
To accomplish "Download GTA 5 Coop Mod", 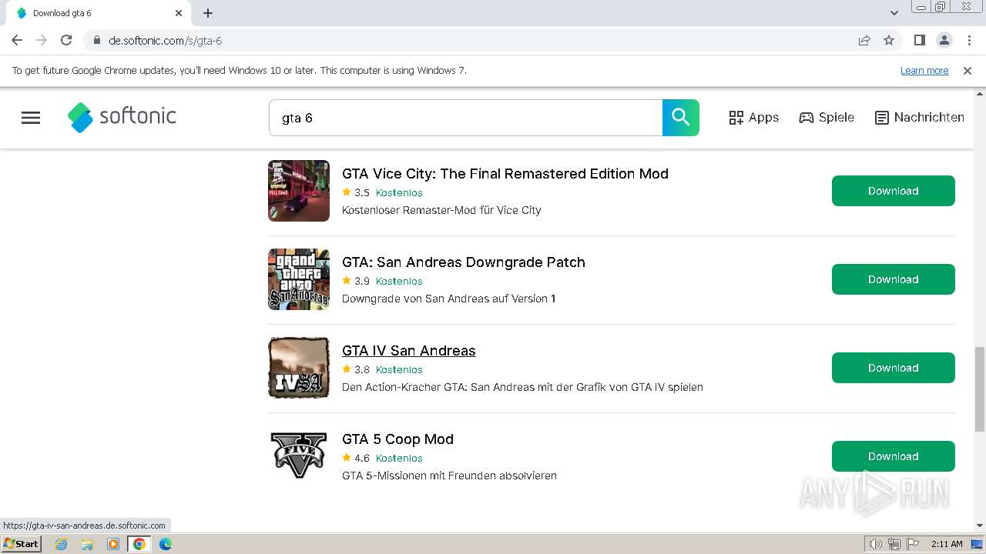I will tap(894, 456).
